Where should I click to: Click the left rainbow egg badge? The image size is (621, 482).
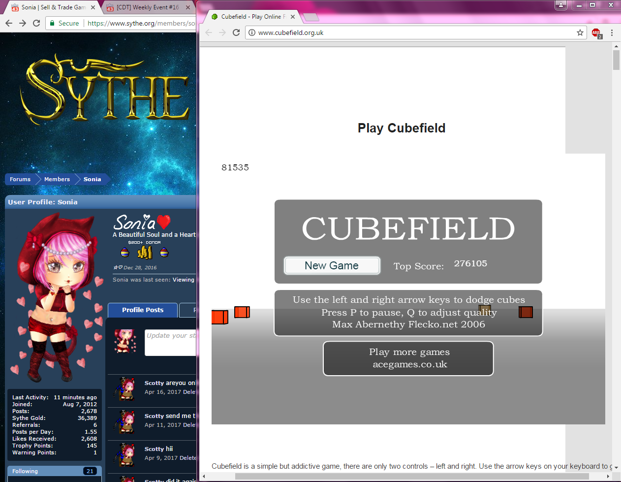pos(125,253)
